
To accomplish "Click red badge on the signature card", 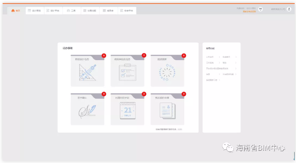I will (104, 94).
